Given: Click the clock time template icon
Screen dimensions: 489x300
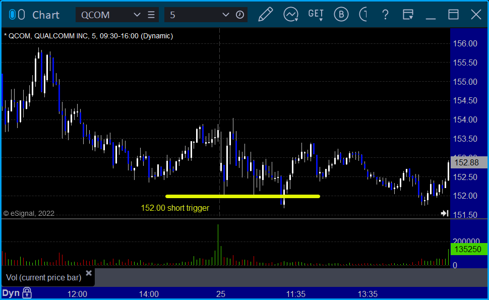Looking at the screenshot, I should pyautogui.click(x=240, y=15).
